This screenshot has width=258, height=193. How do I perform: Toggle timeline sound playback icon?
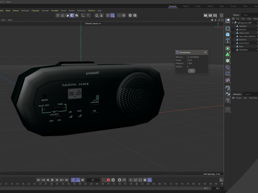83,180
